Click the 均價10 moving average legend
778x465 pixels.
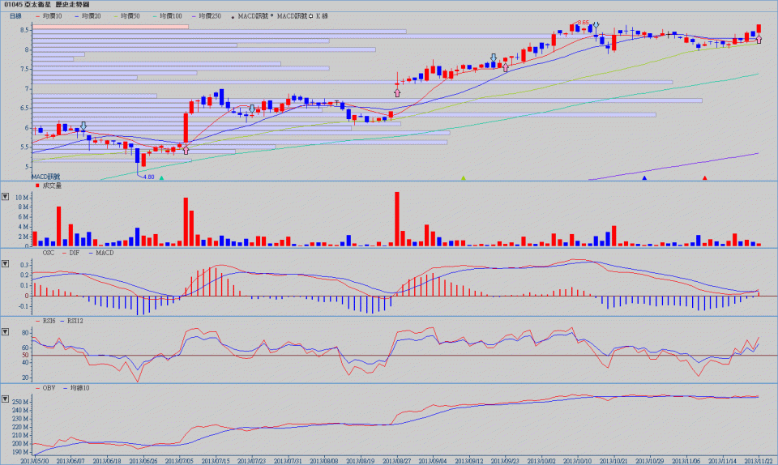[53, 15]
